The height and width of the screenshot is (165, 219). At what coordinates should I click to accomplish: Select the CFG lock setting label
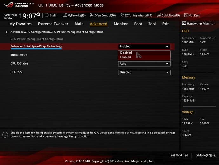click(17, 72)
